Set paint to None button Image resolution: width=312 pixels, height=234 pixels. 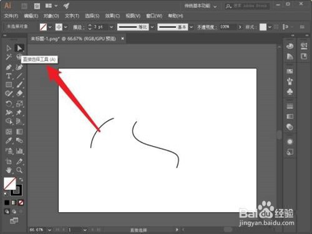(x=21, y=202)
